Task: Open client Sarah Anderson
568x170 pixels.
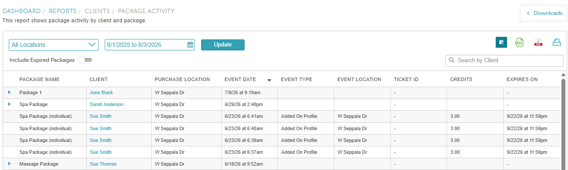Action: coord(106,105)
